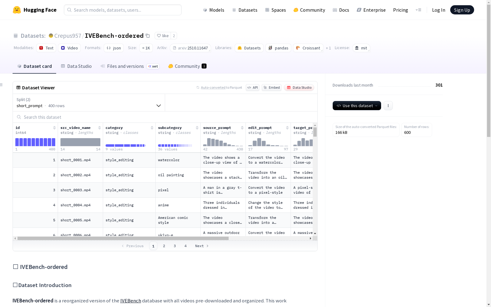Click the table vertical scrollbar thumb
Viewport: 491px width, 307px height.
315,132
